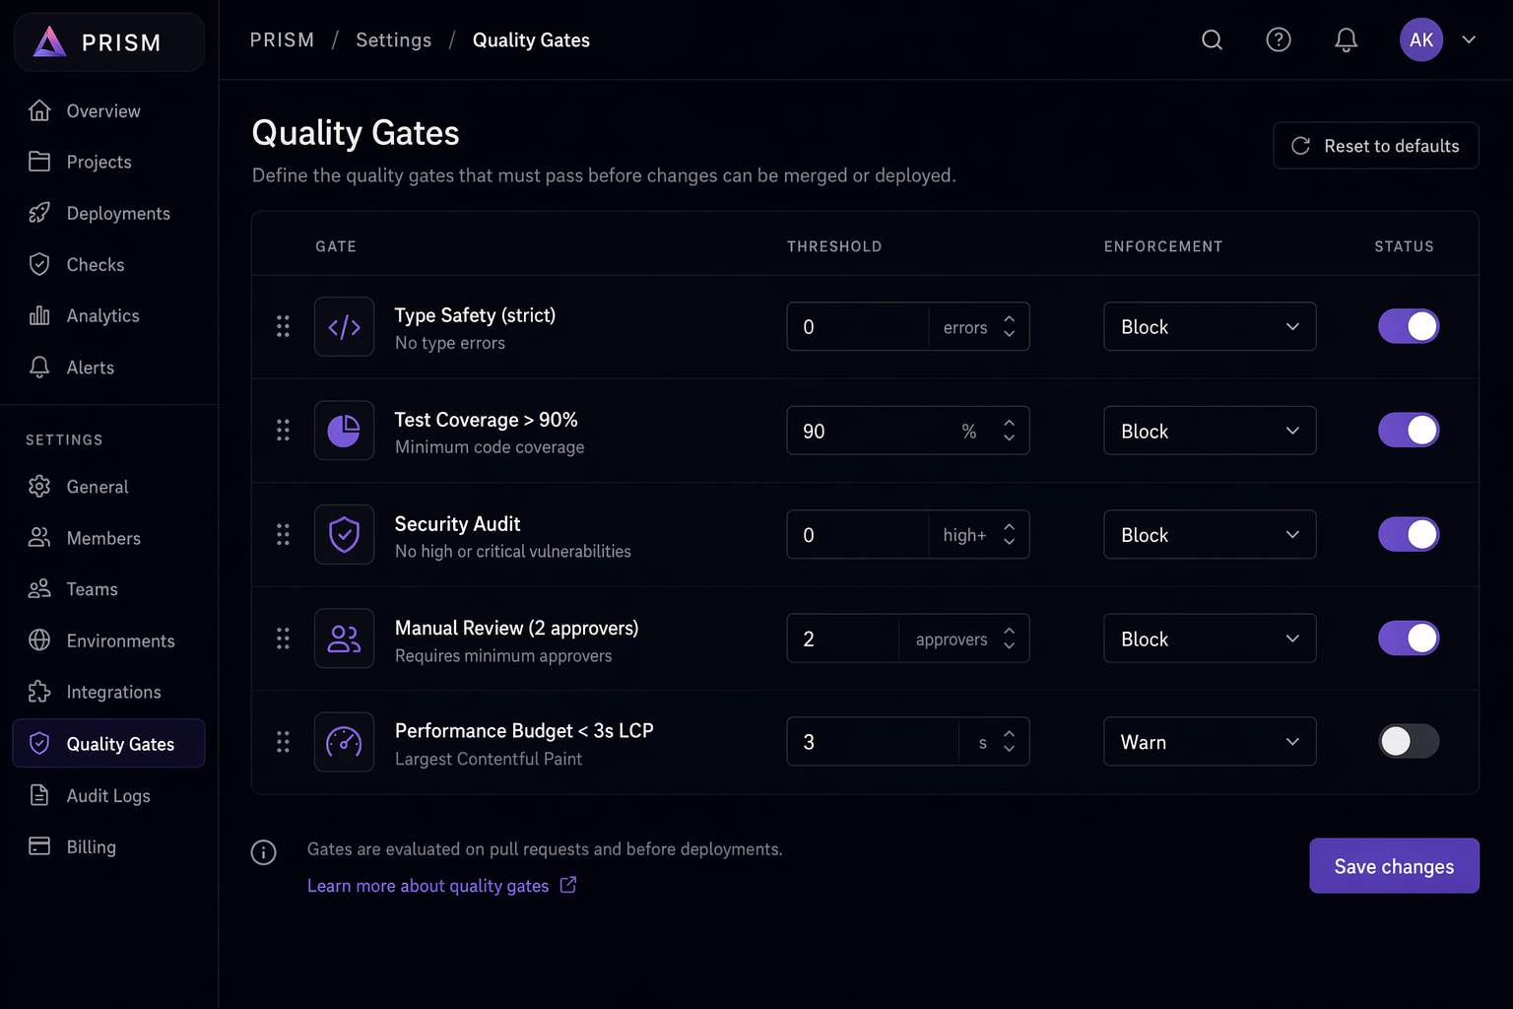Click Save changes button
Image resolution: width=1513 pixels, height=1009 pixels.
1394,866
